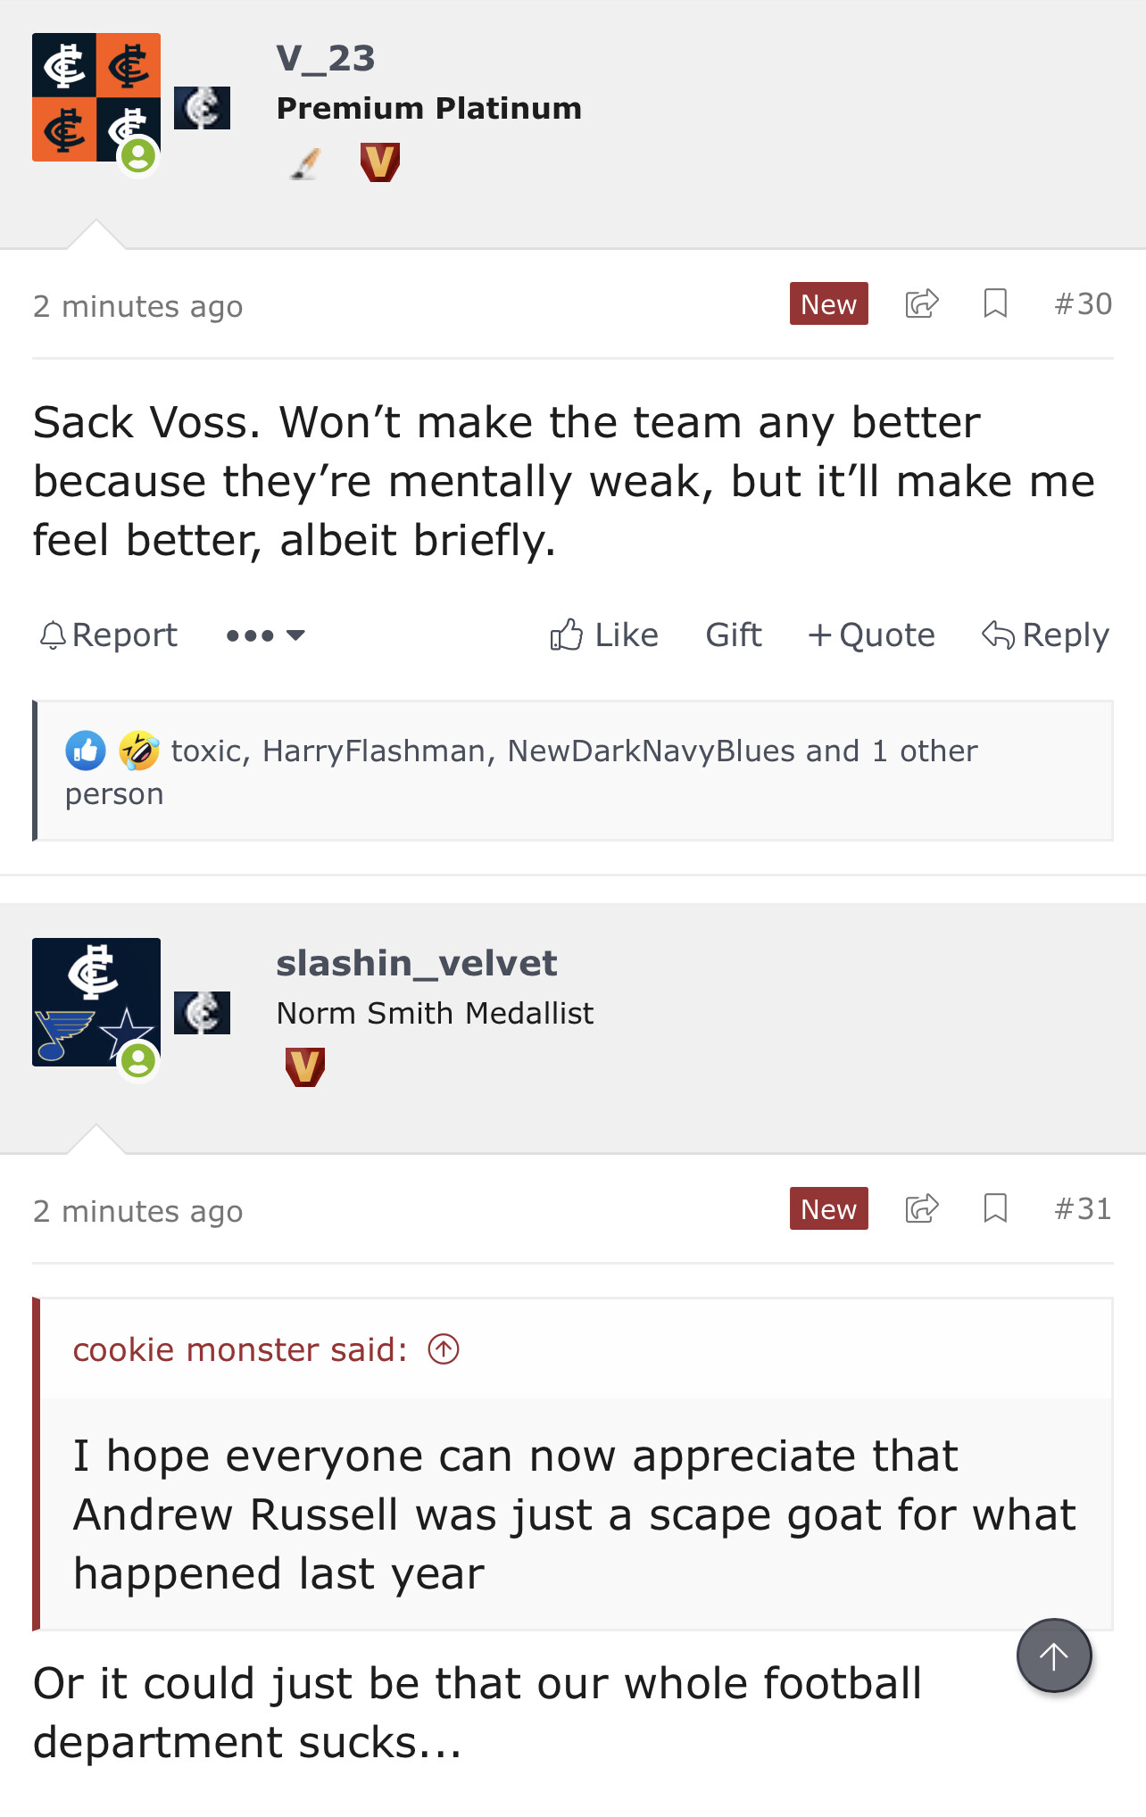Report V_23's post
The width and height of the screenshot is (1146, 1817).
[109, 635]
